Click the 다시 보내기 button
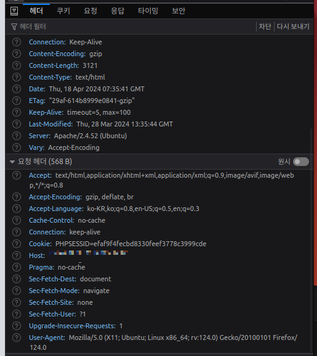The image size is (317, 356). [293, 27]
